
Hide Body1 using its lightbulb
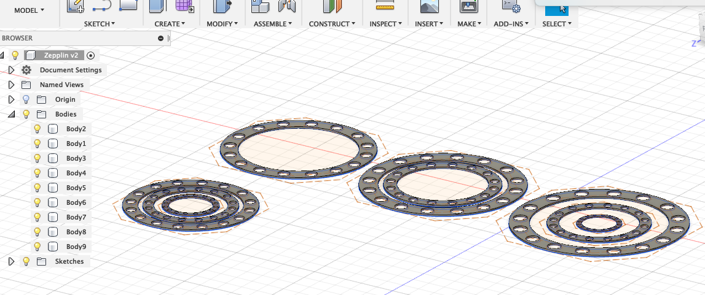pyautogui.click(x=37, y=144)
